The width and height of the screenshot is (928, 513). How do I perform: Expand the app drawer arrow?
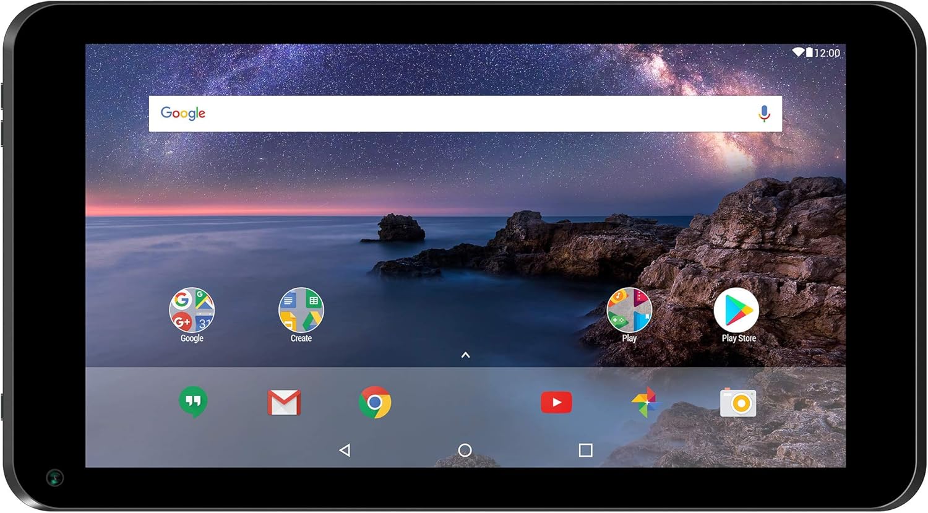click(466, 355)
